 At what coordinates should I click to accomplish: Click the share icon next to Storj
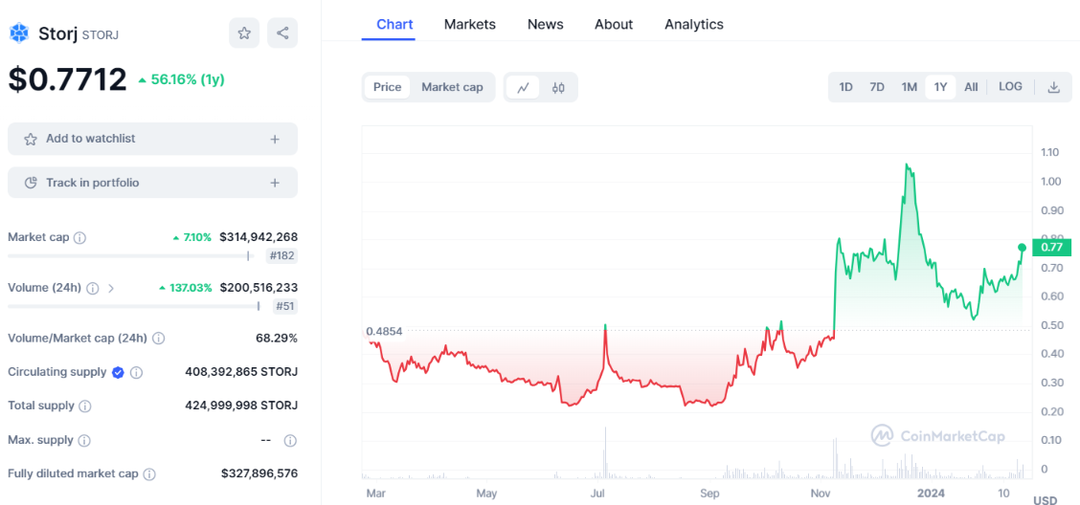click(x=282, y=33)
